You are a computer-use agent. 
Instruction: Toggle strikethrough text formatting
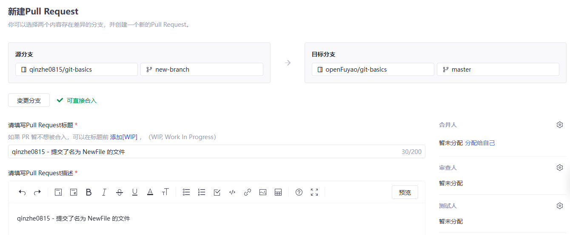click(x=120, y=192)
